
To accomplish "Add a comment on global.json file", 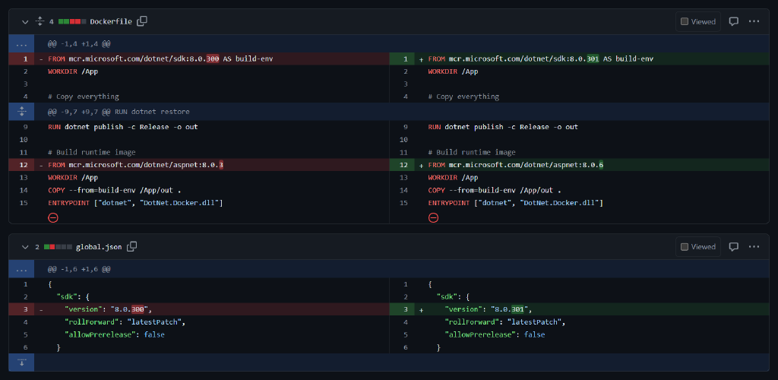I will [x=733, y=246].
